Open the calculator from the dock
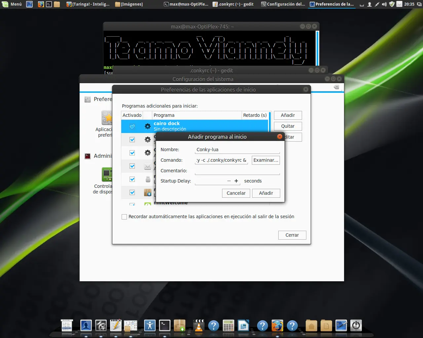 (x=228, y=326)
